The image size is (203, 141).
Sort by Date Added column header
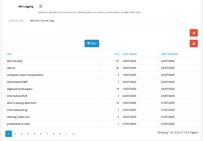pyautogui.click(x=129, y=54)
